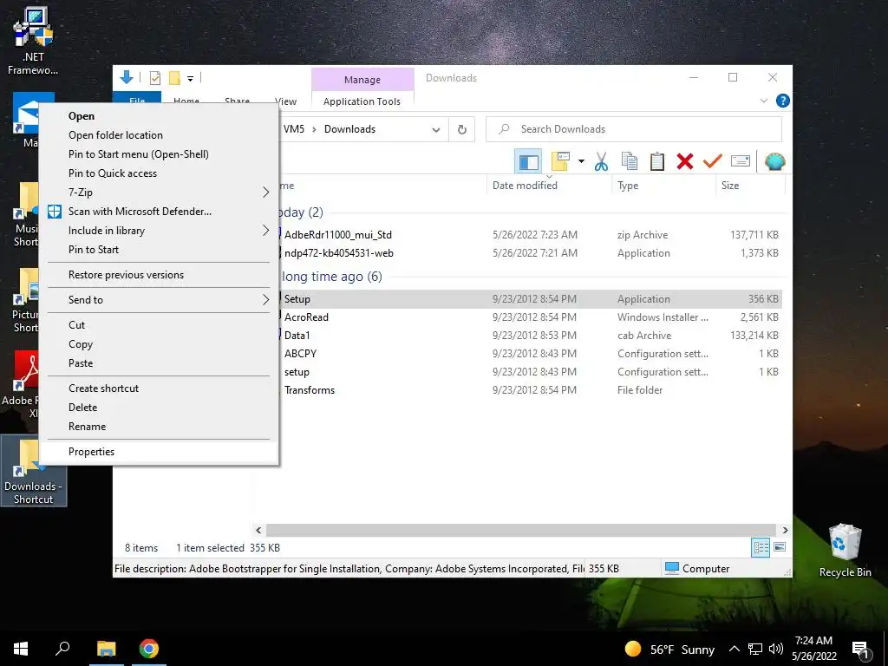Sort by Type column header
888x666 pixels.
pos(628,186)
